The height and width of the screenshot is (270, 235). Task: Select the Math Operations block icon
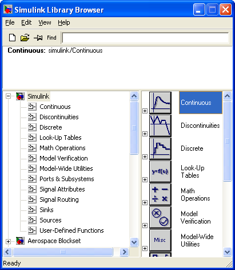tap(160, 194)
